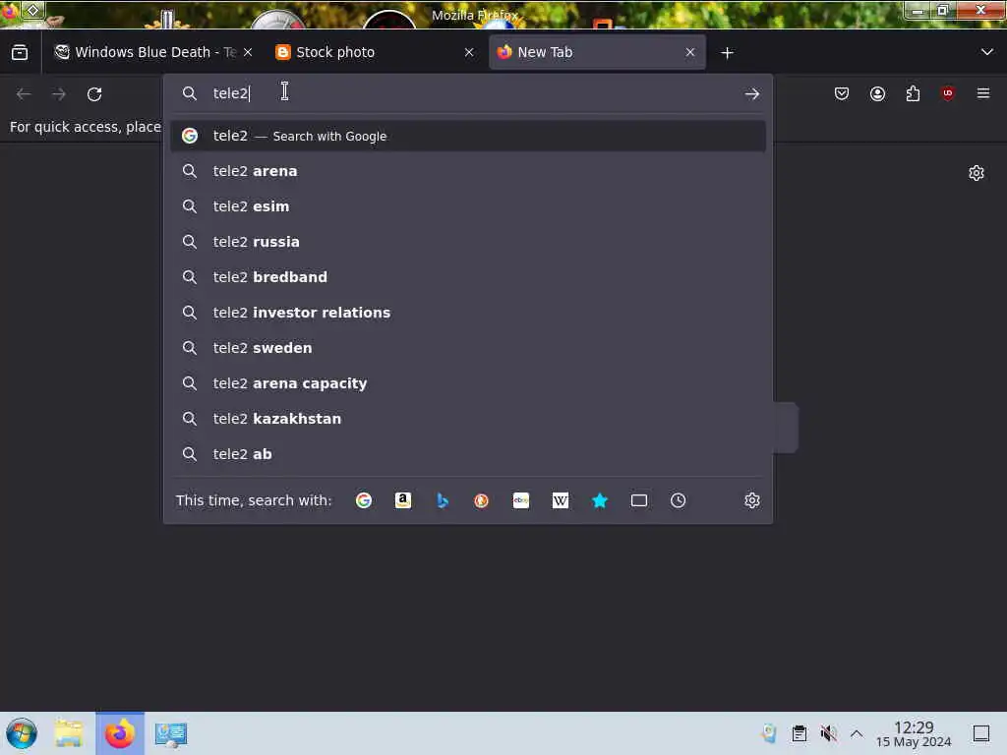Viewport: 1007px width, 755px height.
Task: Search this time with Amazon
Action: pos(402,500)
